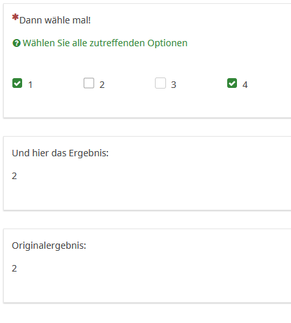Tick the focused checkbox for option 2

coord(89,83)
